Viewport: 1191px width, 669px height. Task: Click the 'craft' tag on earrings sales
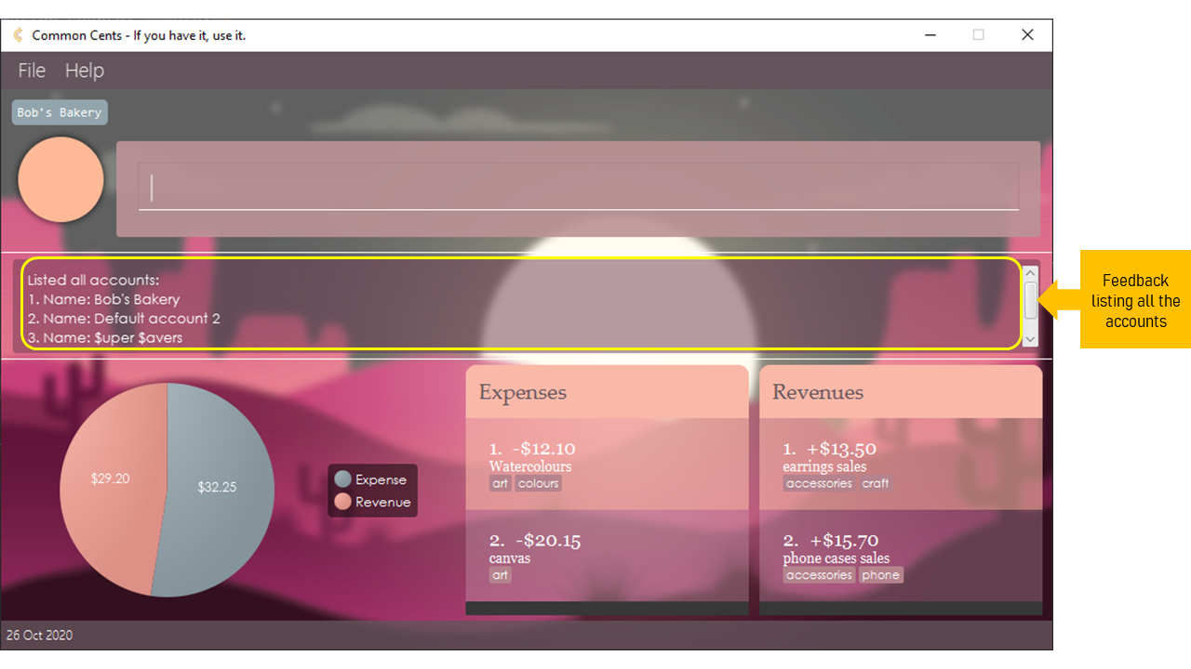[x=876, y=483]
